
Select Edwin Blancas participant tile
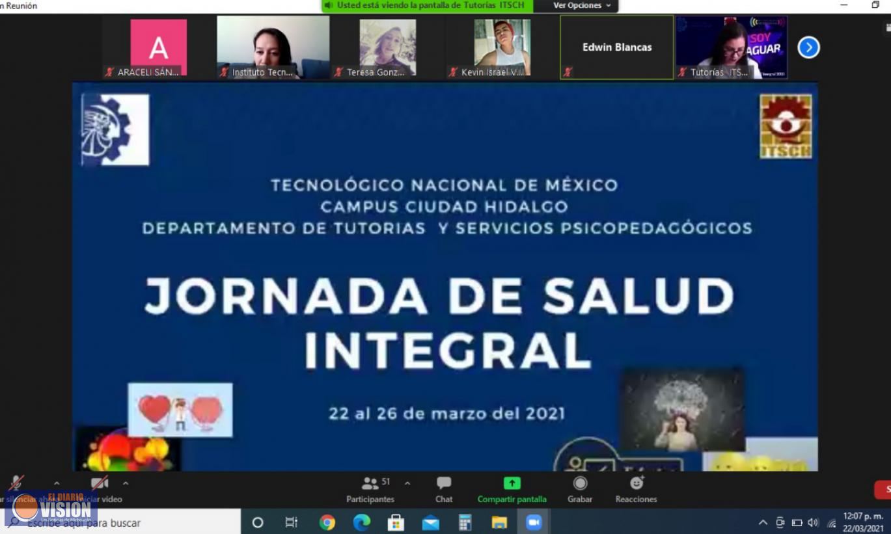(617, 47)
